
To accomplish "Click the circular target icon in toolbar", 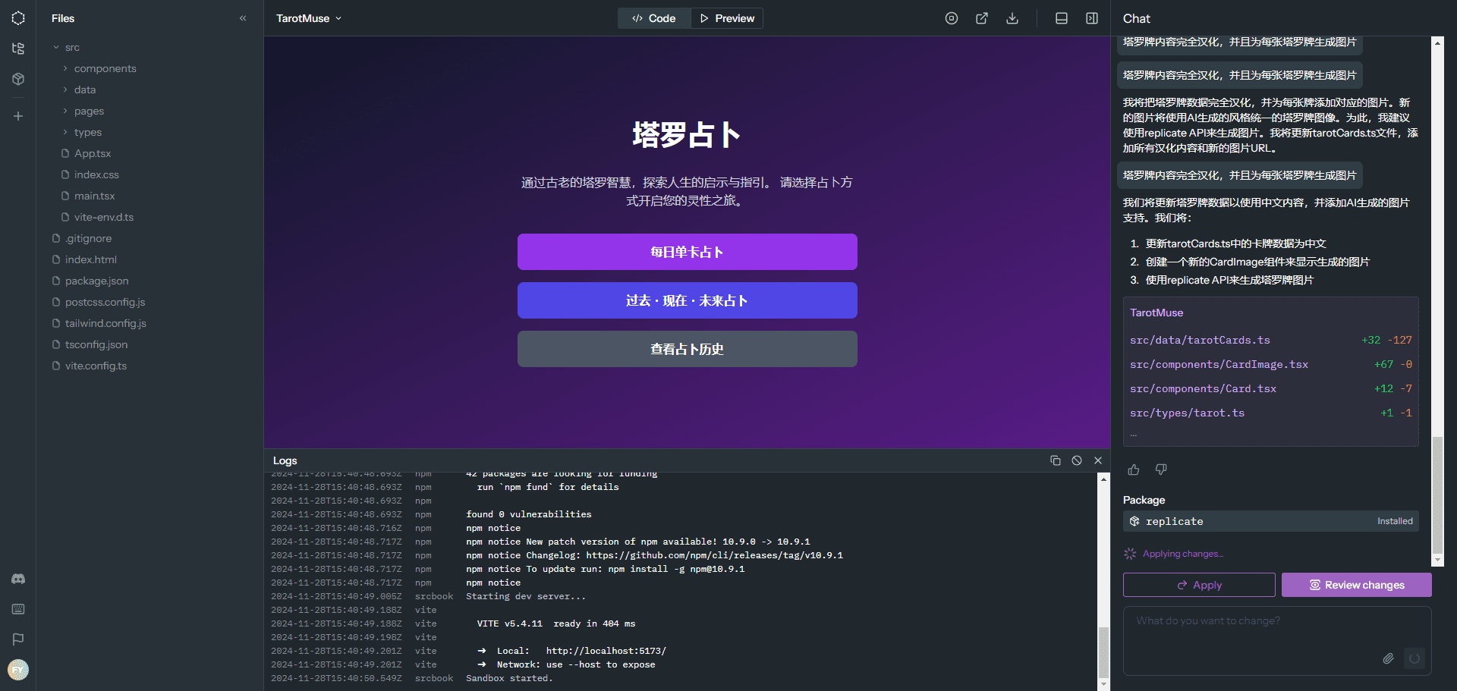I will [952, 18].
